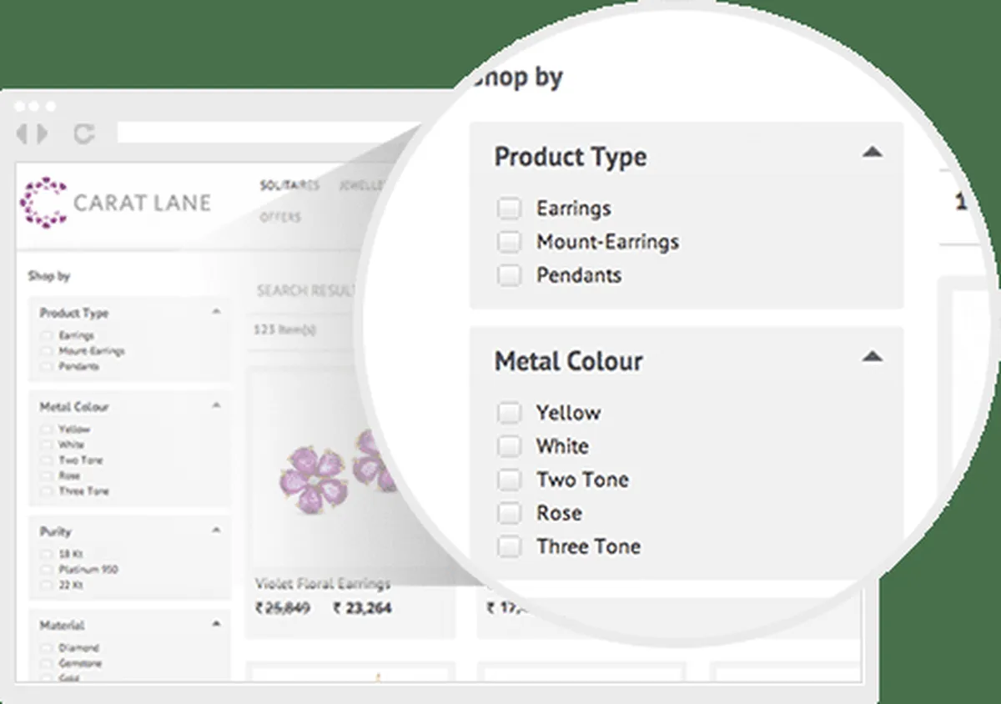Open the Violet Floral Earrings product link

(x=322, y=584)
